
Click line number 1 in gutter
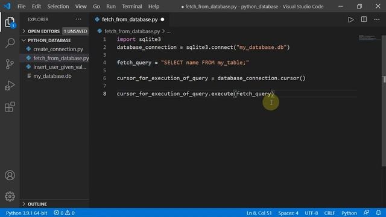(104, 39)
